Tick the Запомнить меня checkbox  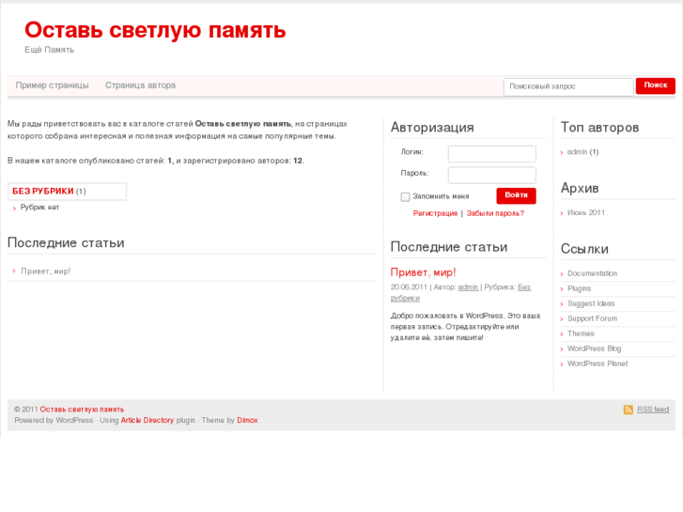tap(405, 197)
